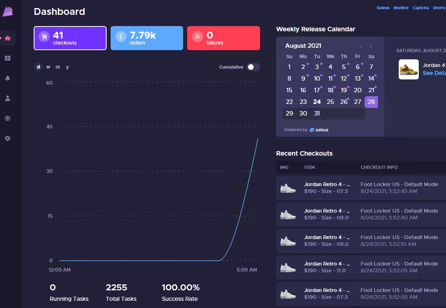Image resolution: width=446 pixels, height=308 pixels.
Task: Click the 0 failures card
Action: [x=224, y=38]
